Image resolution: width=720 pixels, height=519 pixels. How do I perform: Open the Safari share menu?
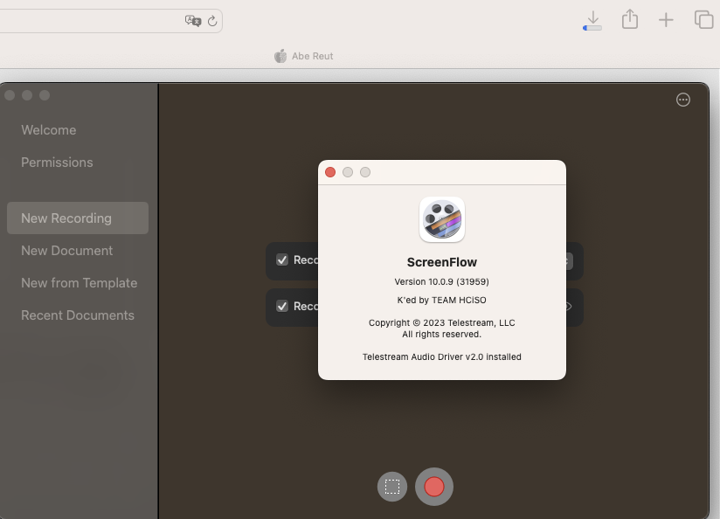click(629, 19)
